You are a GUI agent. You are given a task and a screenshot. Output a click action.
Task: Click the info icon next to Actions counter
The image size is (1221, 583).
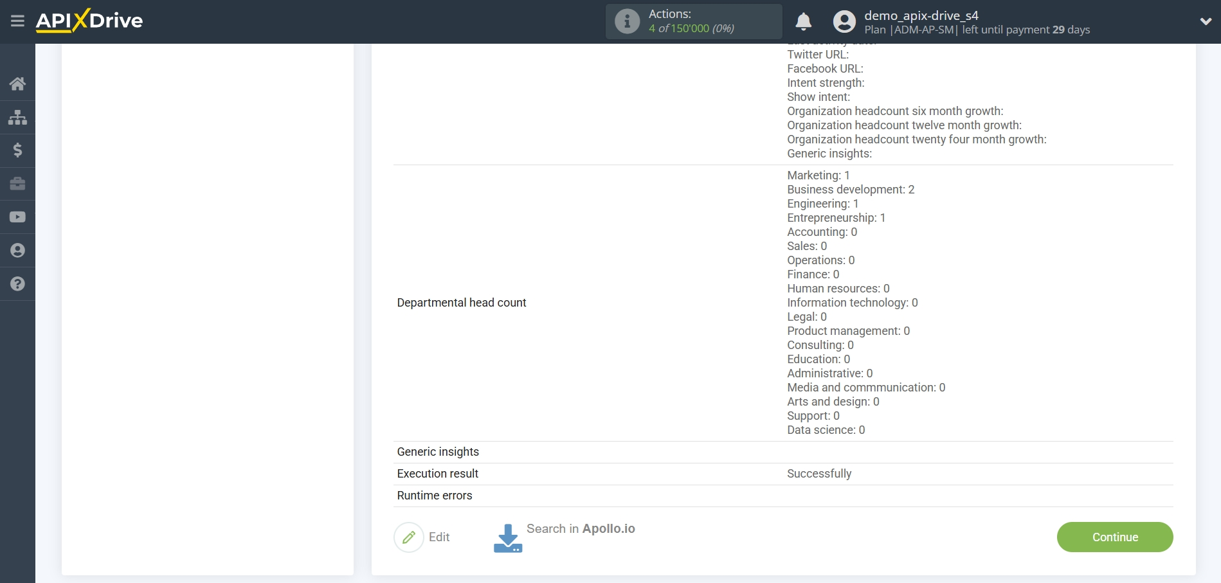click(627, 21)
